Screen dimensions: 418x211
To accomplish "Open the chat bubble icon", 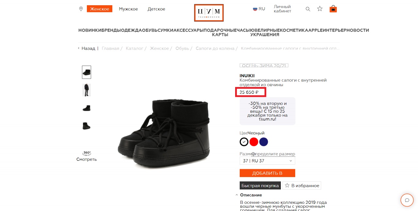I will point(407,200).
